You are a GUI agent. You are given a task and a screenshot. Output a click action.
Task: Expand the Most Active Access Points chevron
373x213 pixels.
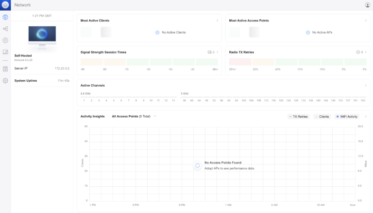[x=366, y=20]
